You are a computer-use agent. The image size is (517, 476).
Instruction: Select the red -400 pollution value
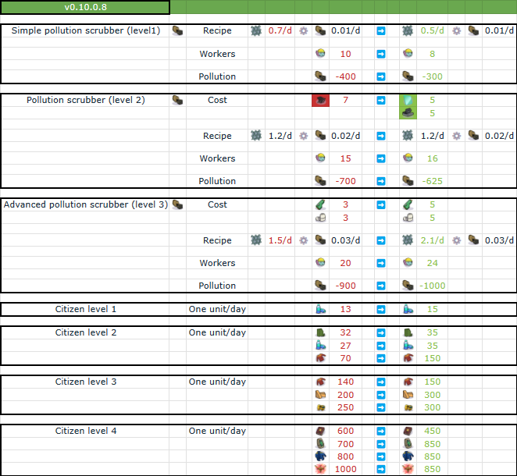(x=345, y=76)
